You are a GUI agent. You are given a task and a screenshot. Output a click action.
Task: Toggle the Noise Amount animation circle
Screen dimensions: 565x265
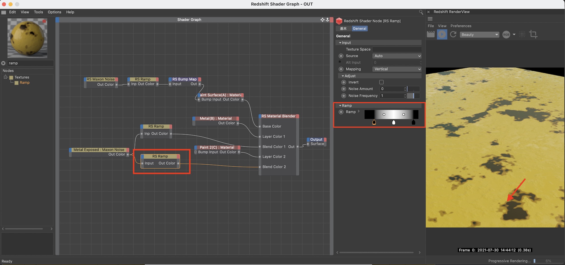coord(344,89)
